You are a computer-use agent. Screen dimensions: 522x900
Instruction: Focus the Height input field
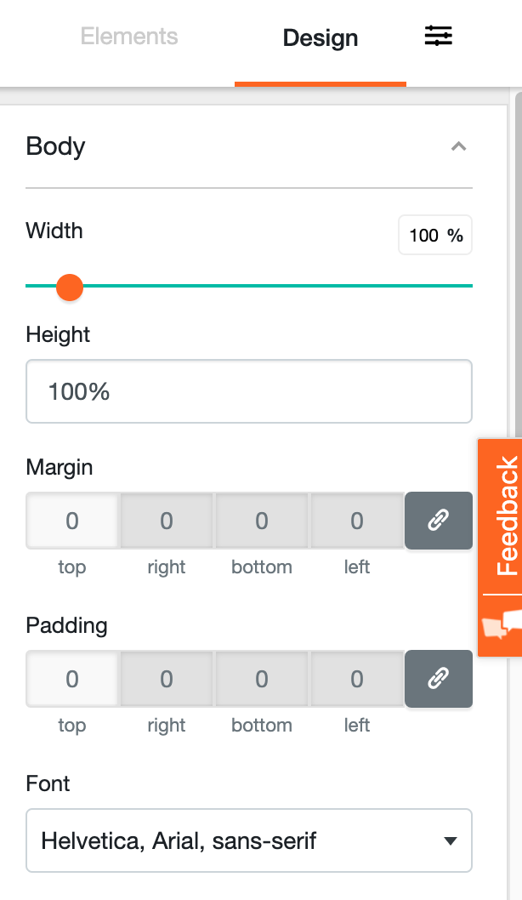(x=249, y=391)
